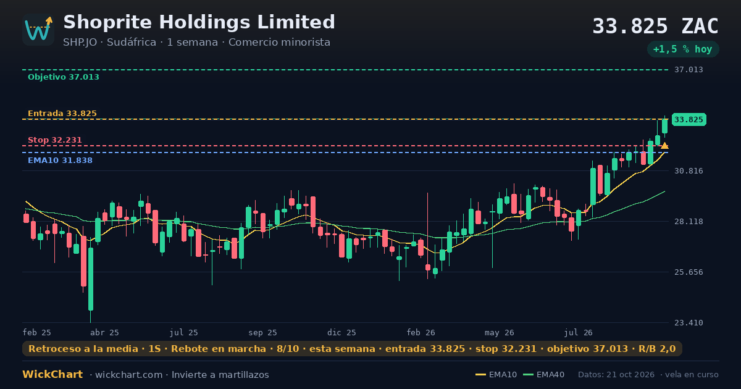This screenshot has width=741, height=389.
Task: Click the sep 25 date label
Action: click(263, 333)
